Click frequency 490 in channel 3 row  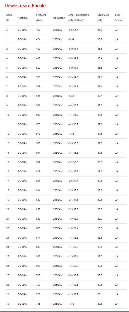point(38,30)
